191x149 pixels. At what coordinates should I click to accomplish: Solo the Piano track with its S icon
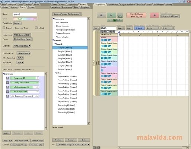[105, 40]
